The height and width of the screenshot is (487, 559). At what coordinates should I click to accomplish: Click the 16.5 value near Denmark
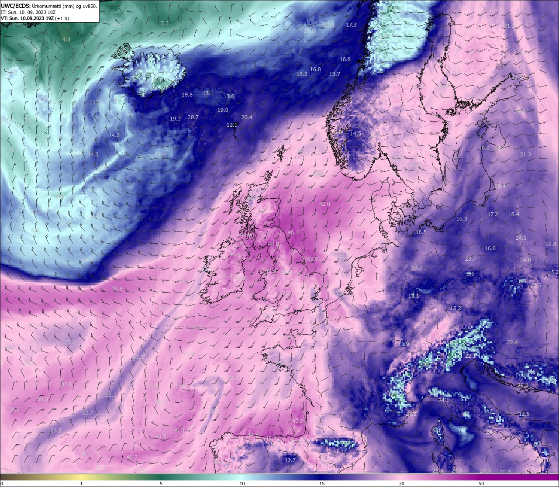pos(421,232)
